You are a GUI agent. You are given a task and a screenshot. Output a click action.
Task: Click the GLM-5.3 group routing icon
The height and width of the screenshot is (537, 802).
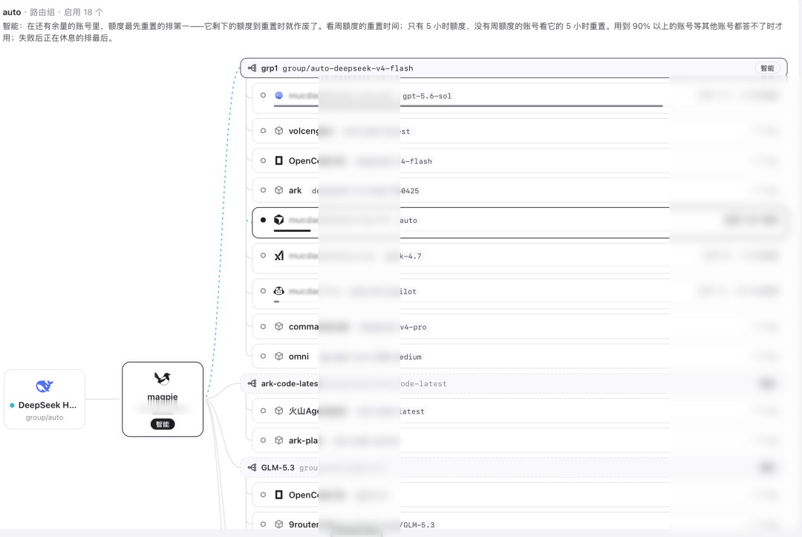[252, 467]
